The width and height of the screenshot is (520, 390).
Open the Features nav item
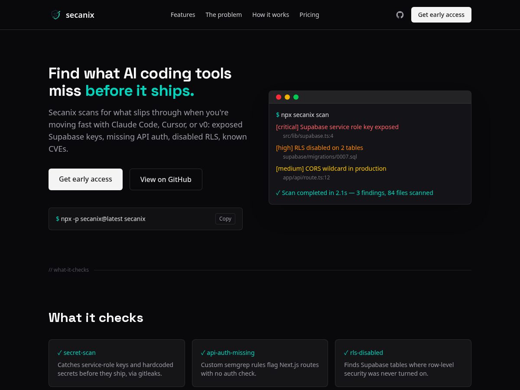pos(183,15)
